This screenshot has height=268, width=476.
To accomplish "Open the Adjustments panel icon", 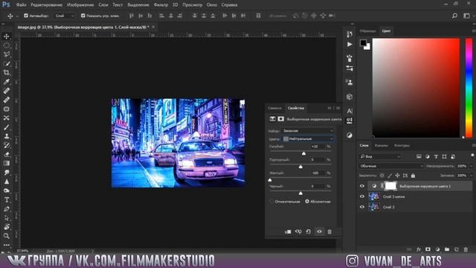I will [x=350, y=135].
